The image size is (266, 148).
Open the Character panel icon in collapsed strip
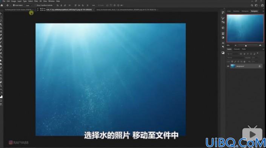(x=223, y=43)
